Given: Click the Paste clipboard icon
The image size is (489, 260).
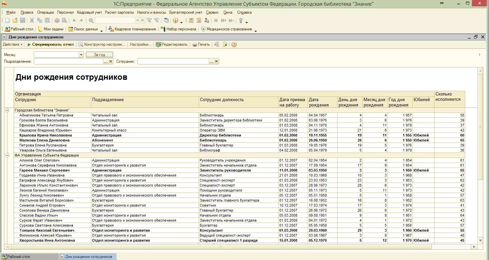Looking at the screenshot, I should pyautogui.click(x=47, y=20).
